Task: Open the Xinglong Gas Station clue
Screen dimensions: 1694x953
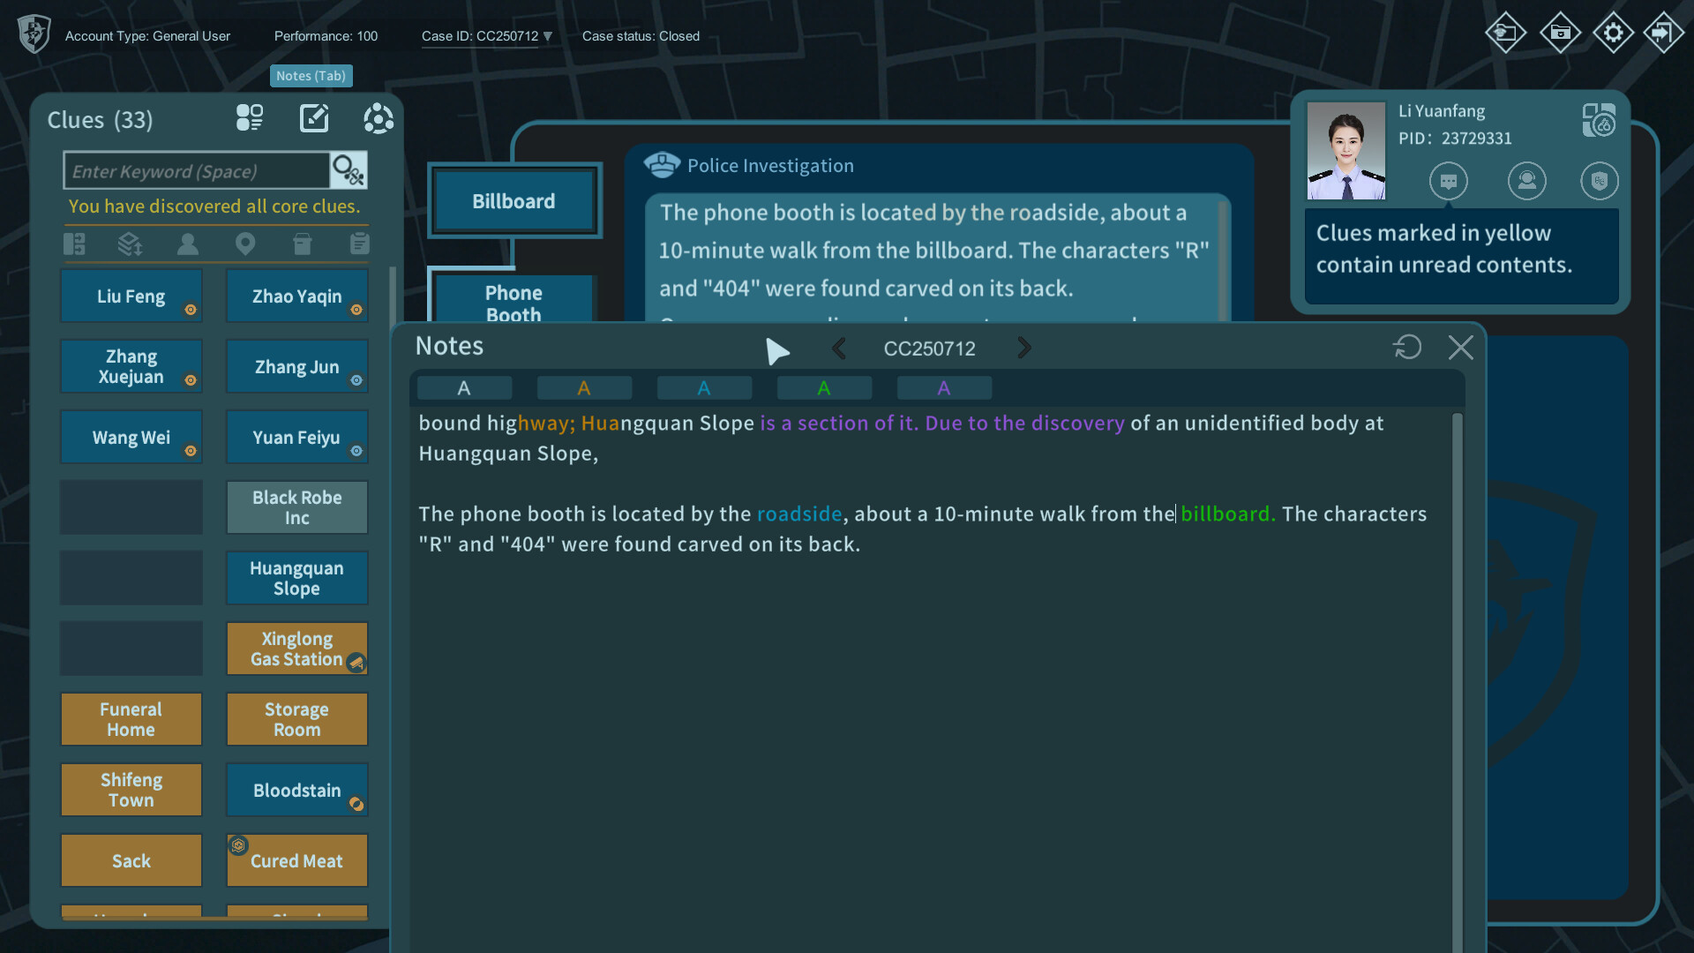Action: coord(296,649)
